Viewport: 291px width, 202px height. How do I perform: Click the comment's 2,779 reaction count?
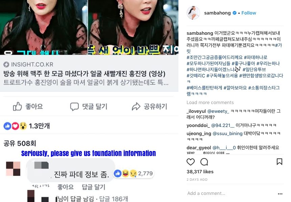tap(145, 173)
